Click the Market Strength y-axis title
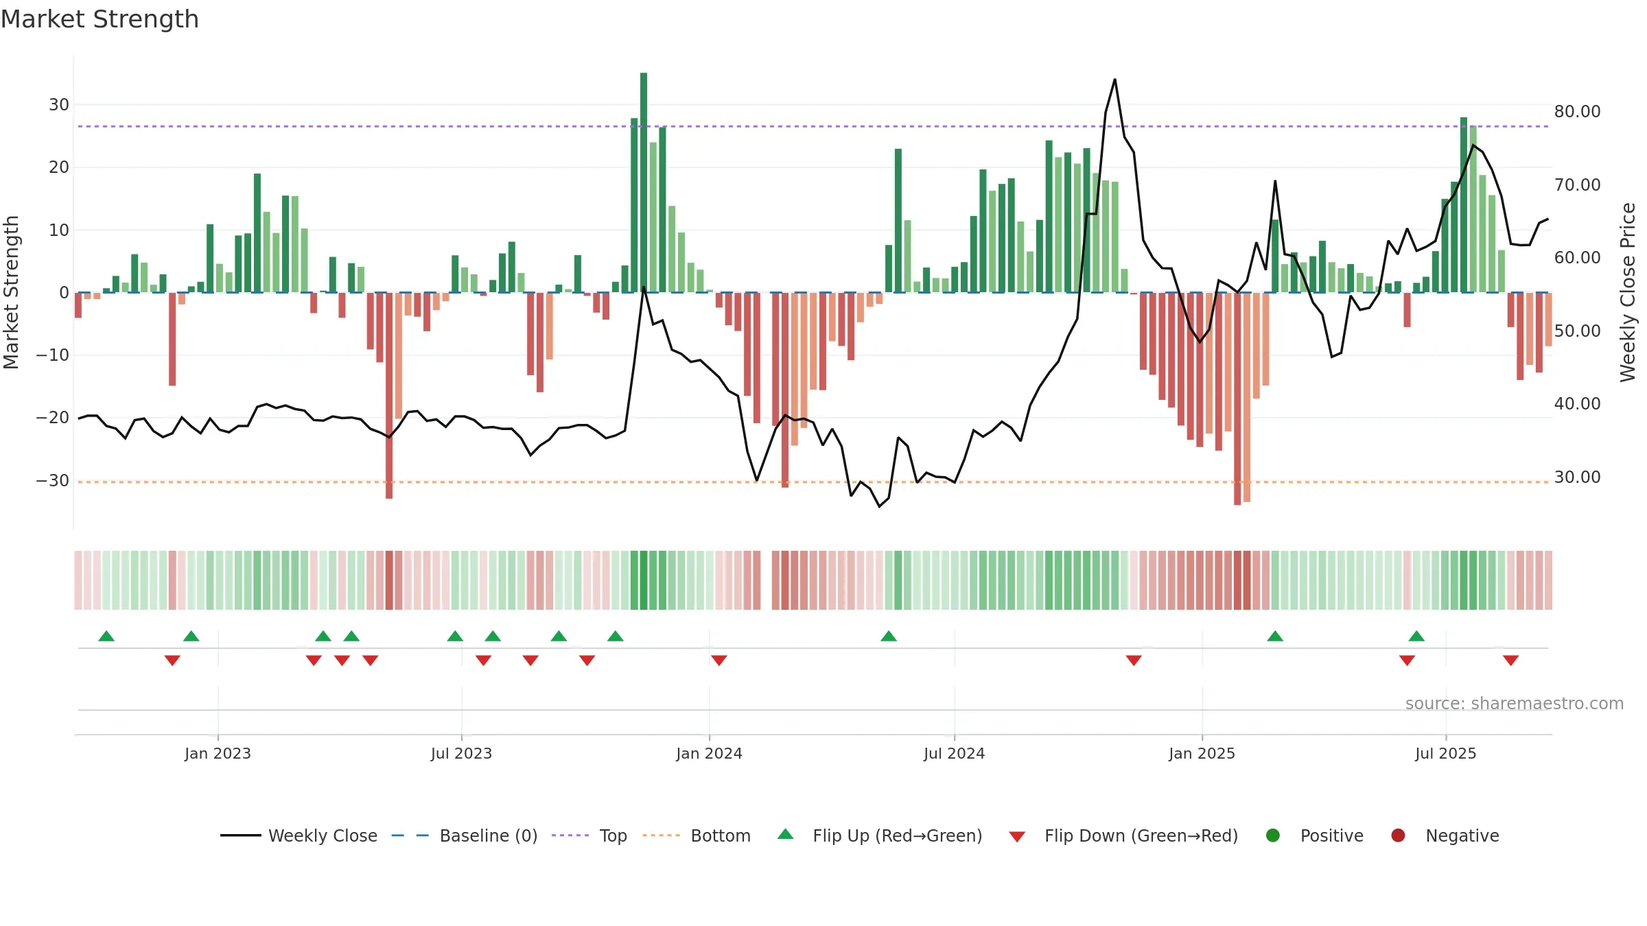 tap(11, 292)
